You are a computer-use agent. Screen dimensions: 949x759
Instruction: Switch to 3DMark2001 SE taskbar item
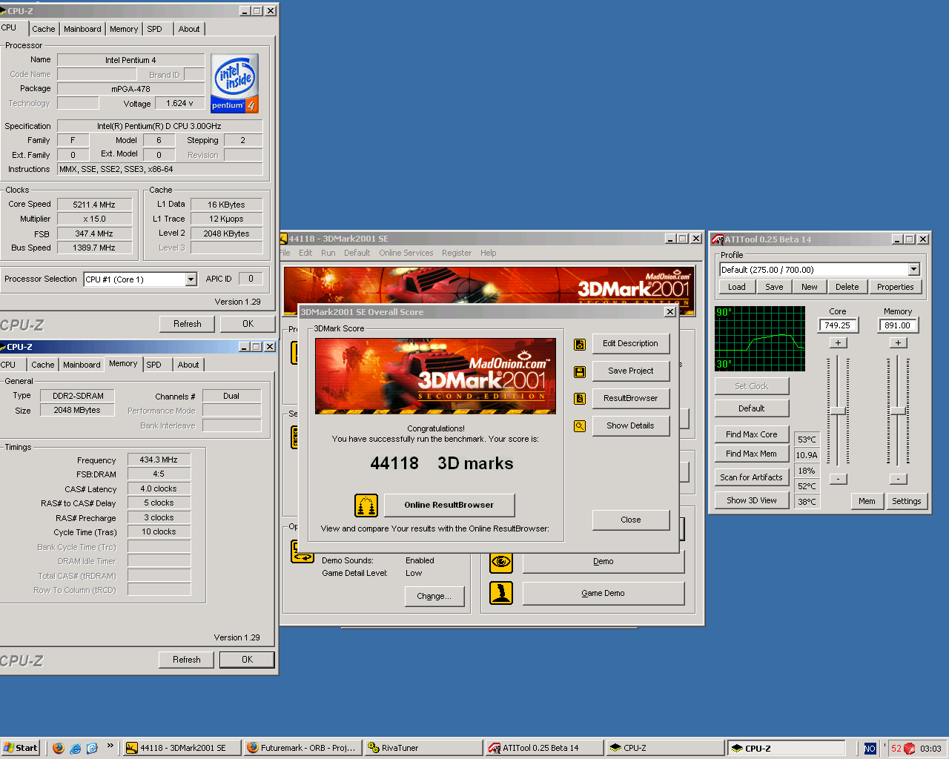pos(182,748)
